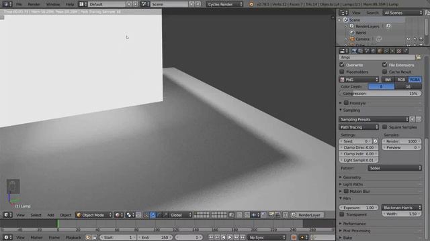The image size is (430, 241).
Task: Switch to Object properties tab
Action: coord(380,51)
